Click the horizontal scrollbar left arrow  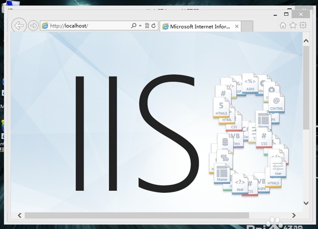coord(20,215)
